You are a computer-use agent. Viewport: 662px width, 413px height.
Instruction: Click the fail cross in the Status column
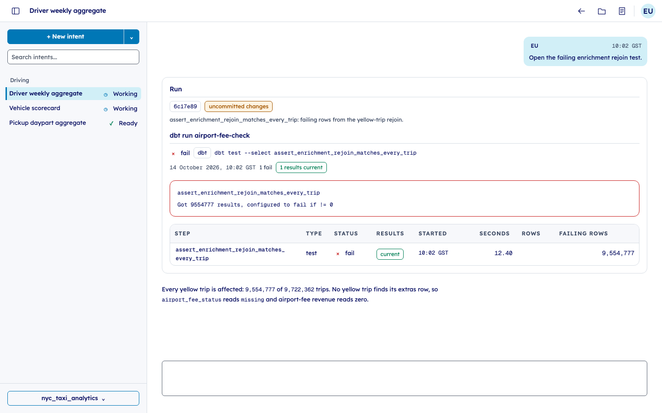click(338, 253)
